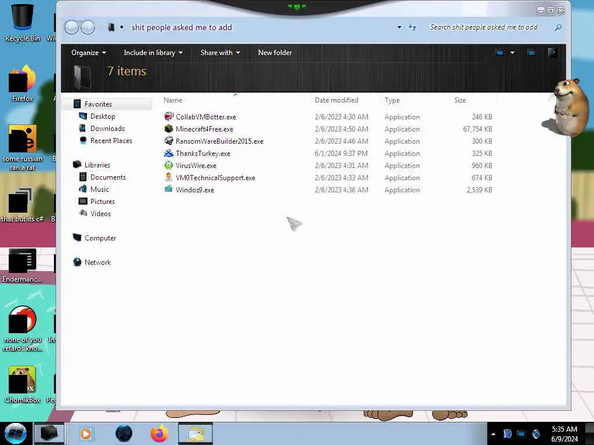Click the VirusWire.exe file icon
Image resolution: width=594 pixels, height=445 pixels.
point(169,165)
